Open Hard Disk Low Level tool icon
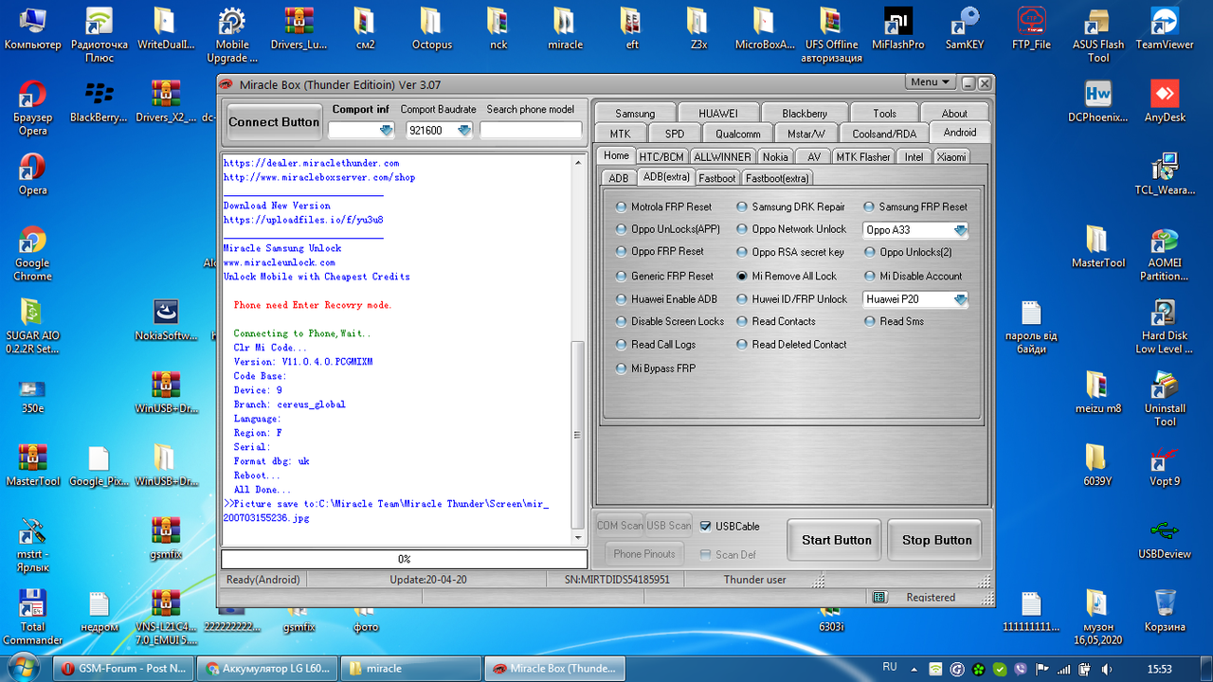Image resolution: width=1213 pixels, height=682 pixels. [1165, 327]
